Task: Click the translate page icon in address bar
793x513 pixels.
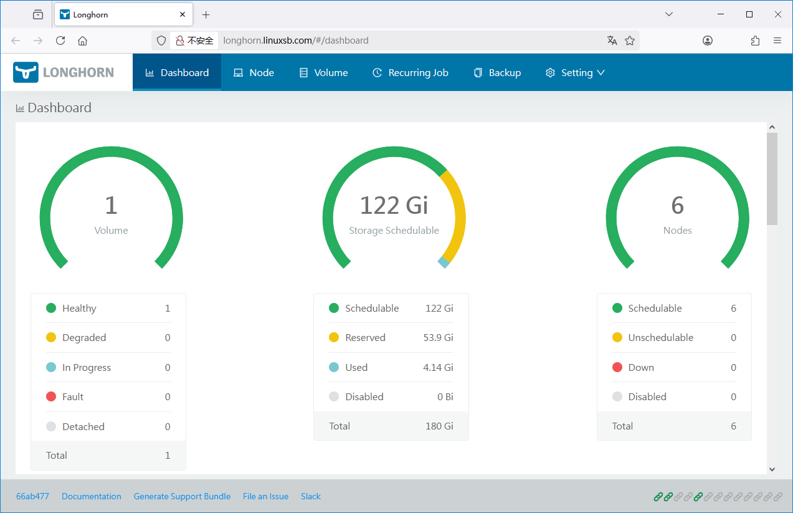Action: [612, 41]
